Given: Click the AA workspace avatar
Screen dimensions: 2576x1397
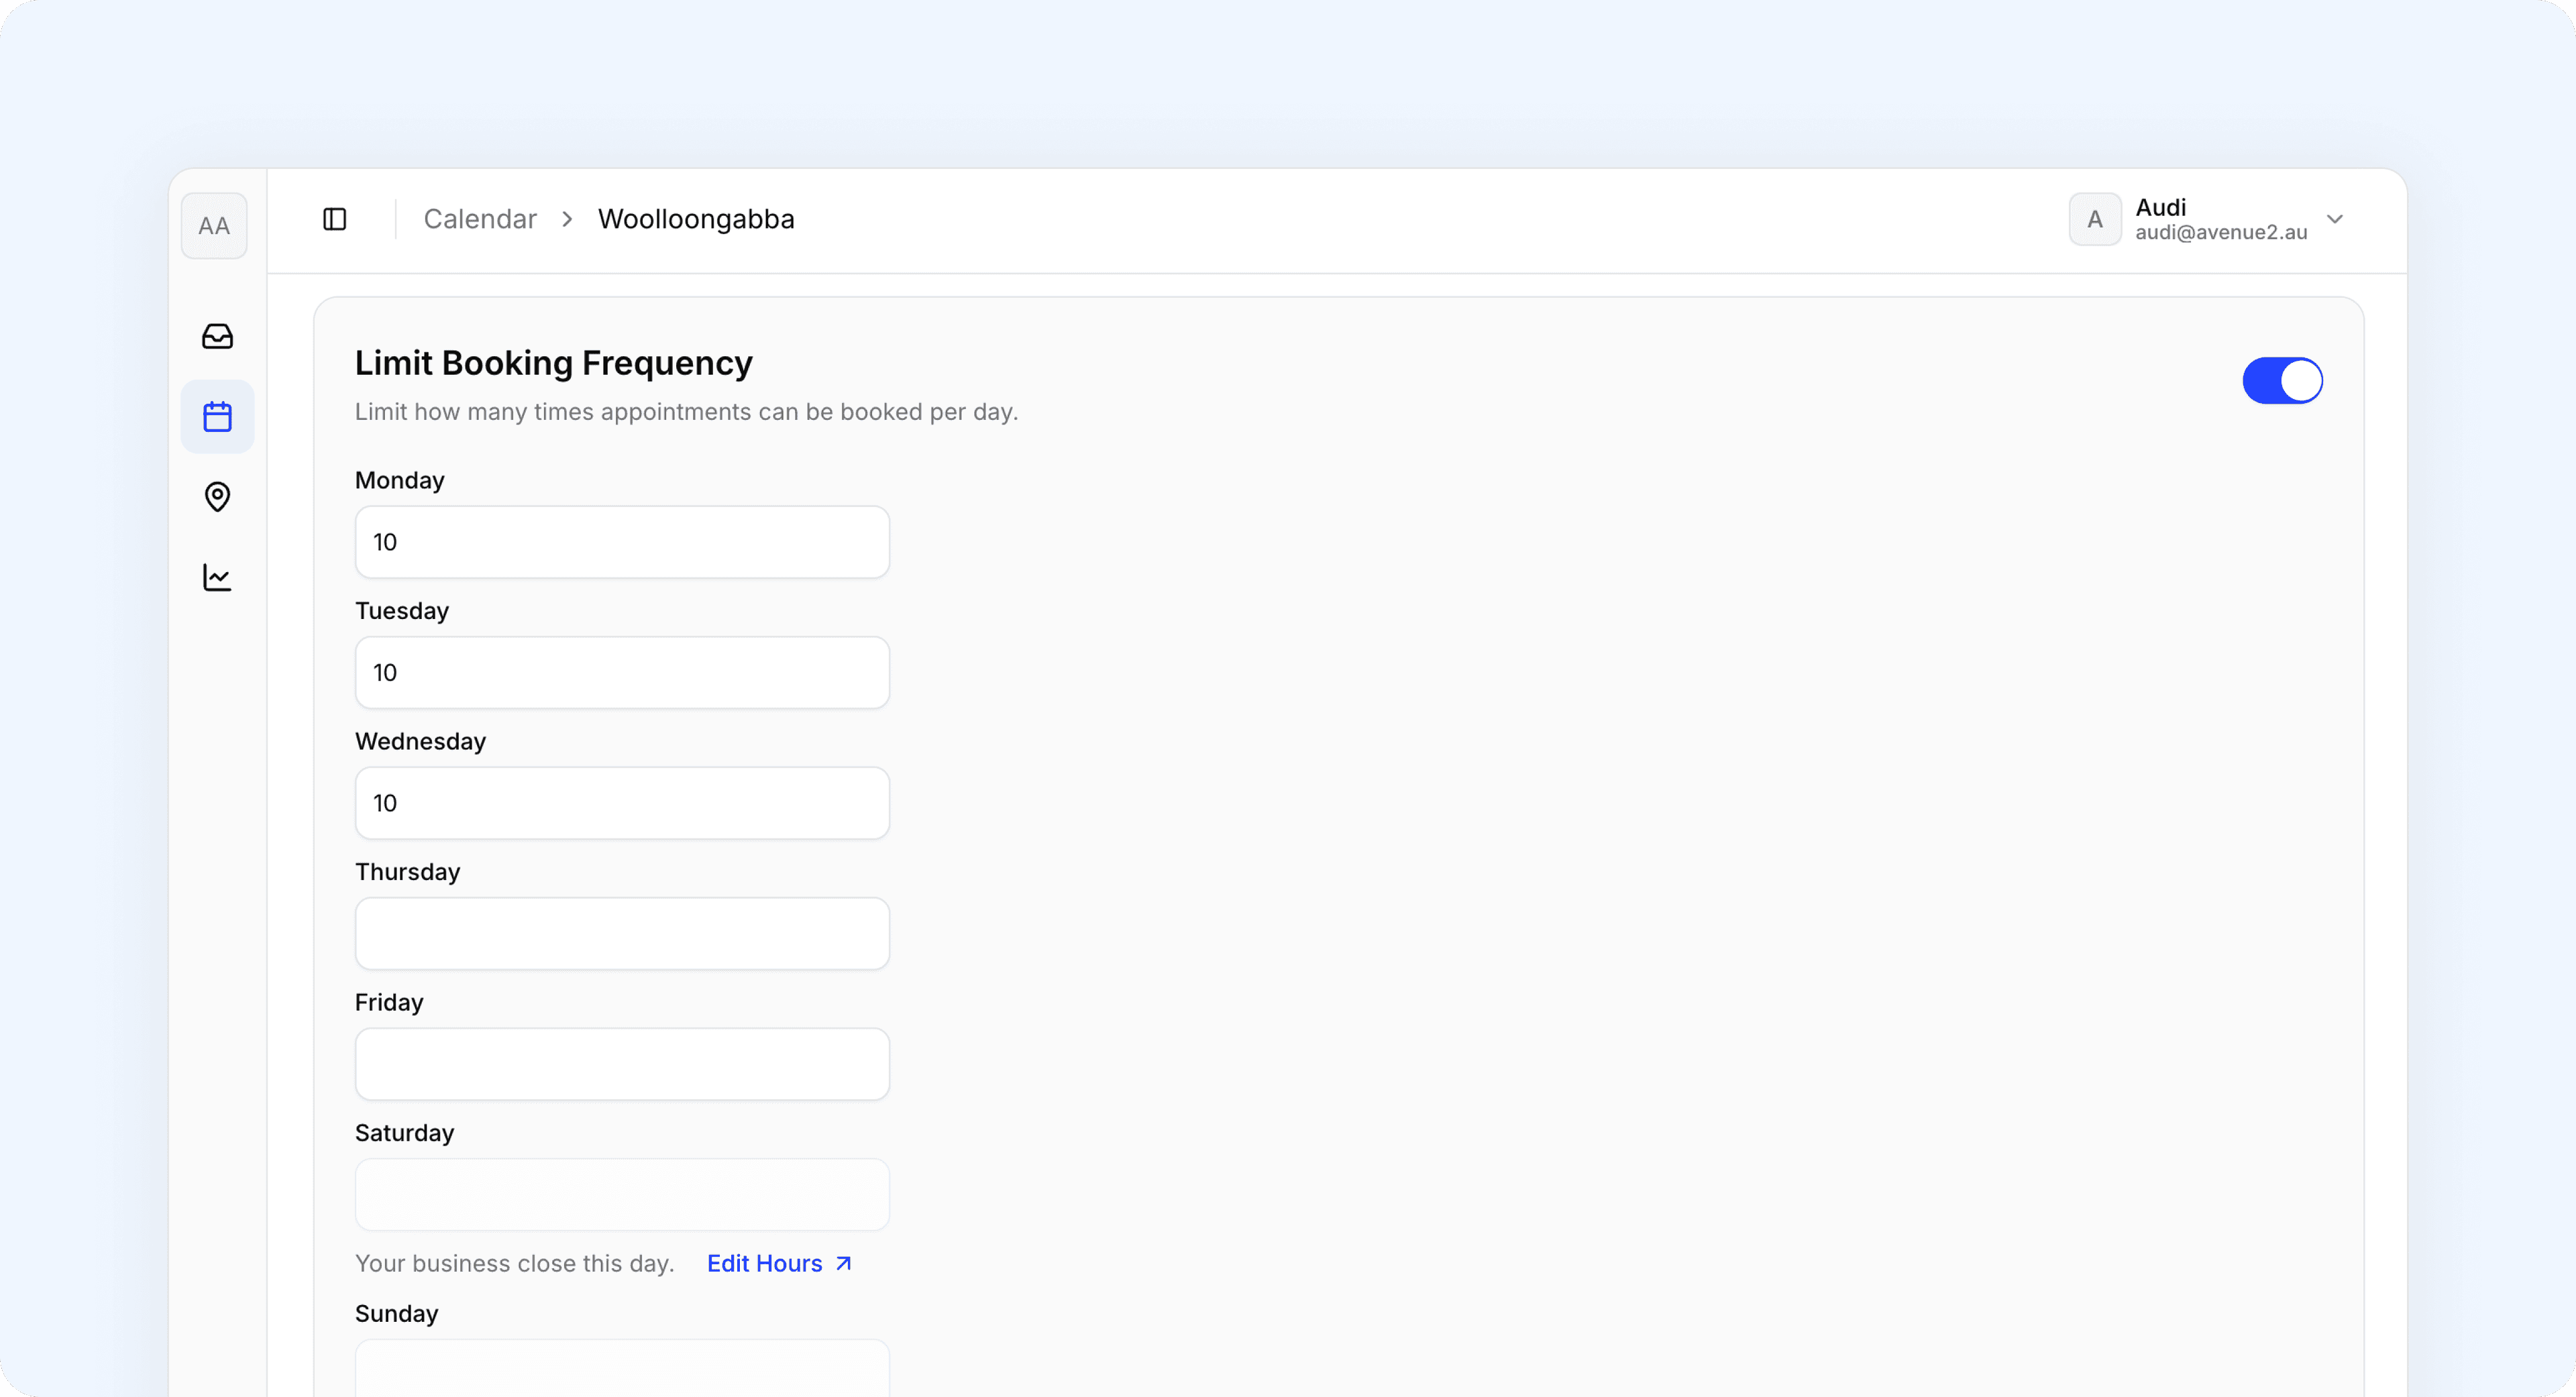Looking at the screenshot, I should (214, 226).
